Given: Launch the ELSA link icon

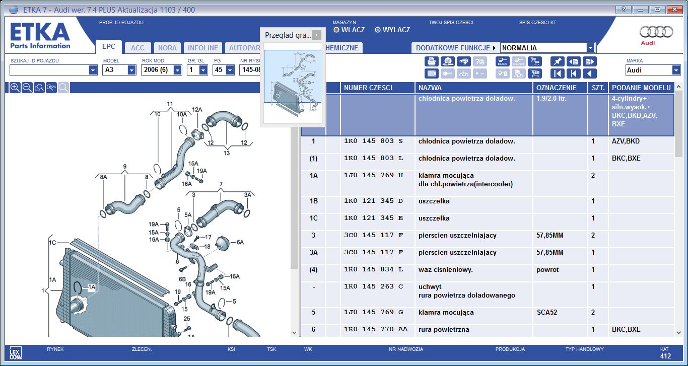Looking at the screenshot, I should coord(502,61).
